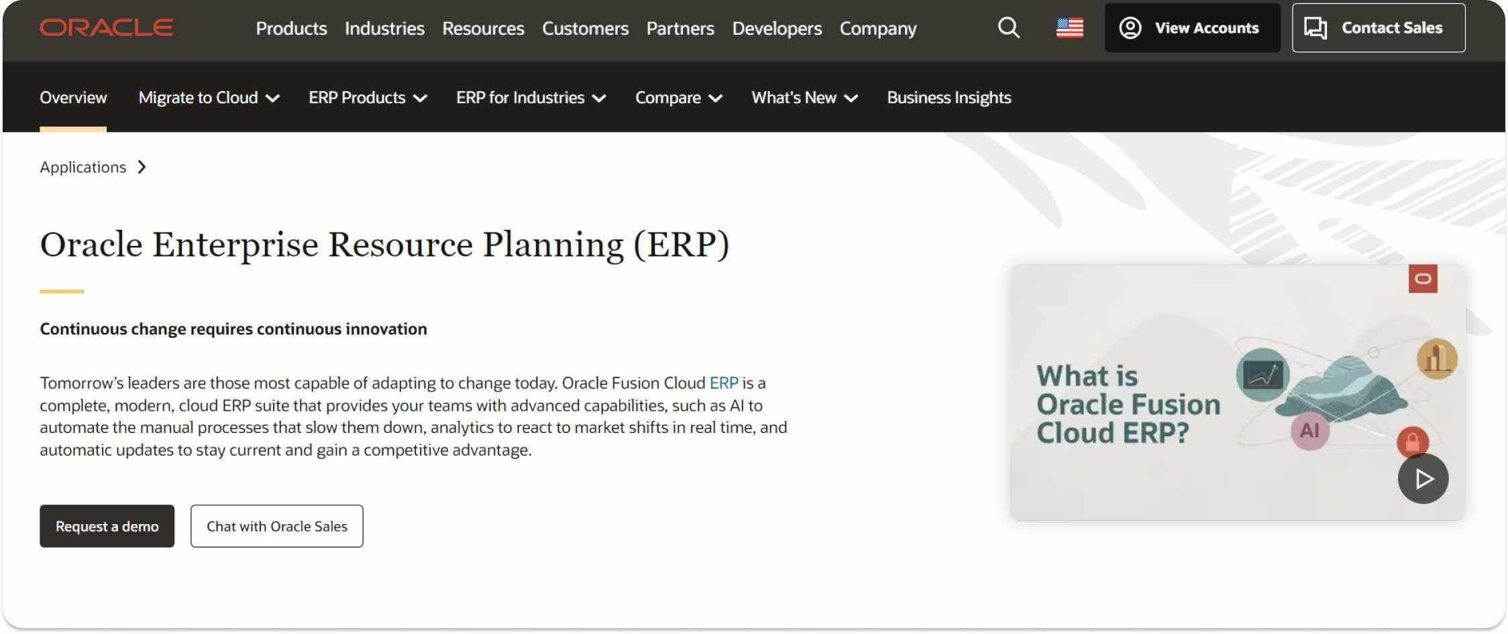Screen dimensions: 1508x634
Task: Click the Oracle logo
Action: (107, 27)
